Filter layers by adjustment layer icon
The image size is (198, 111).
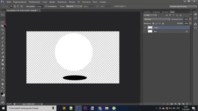tap(170, 15)
